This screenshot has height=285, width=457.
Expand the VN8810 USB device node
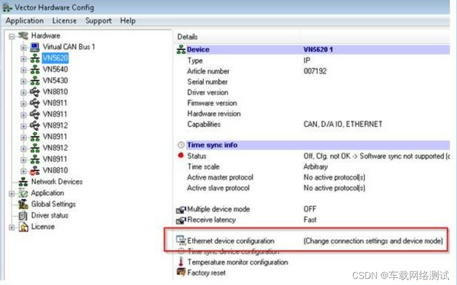pyautogui.click(x=23, y=92)
